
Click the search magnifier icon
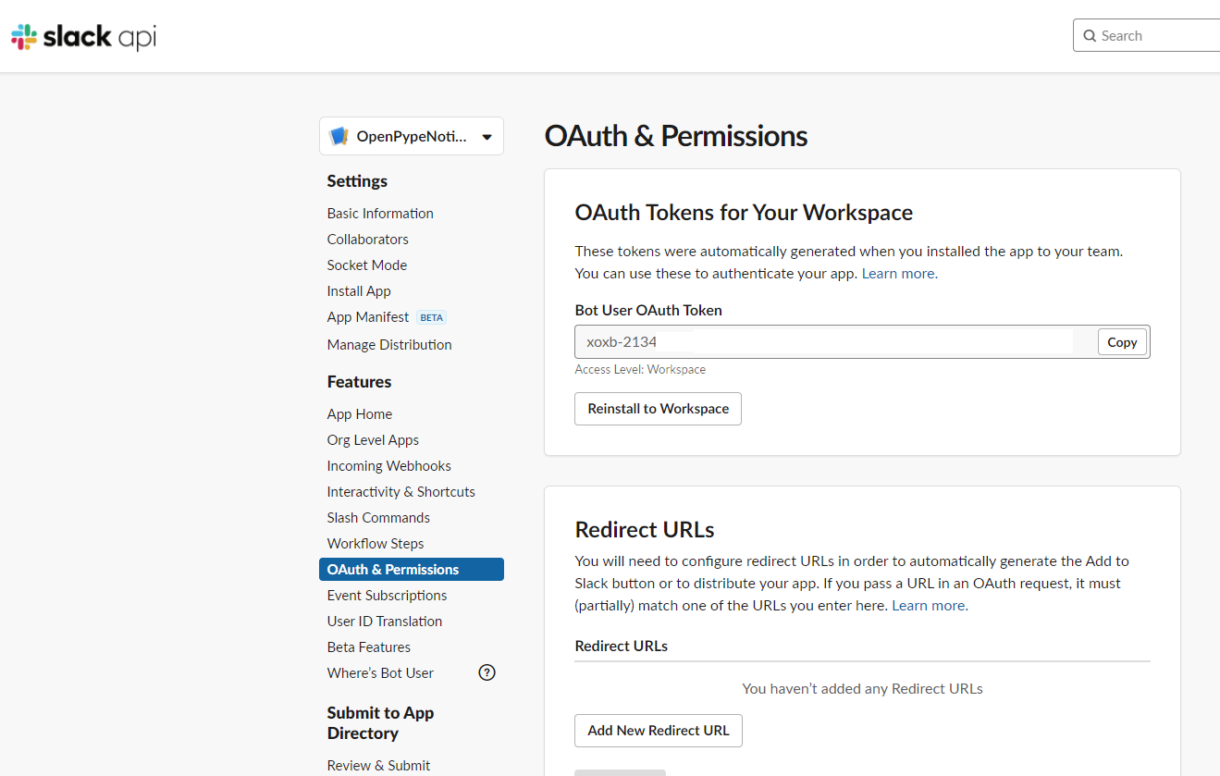coord(1091,36)
